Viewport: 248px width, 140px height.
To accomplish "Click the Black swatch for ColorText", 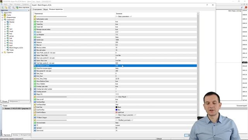I will (116, 107).
